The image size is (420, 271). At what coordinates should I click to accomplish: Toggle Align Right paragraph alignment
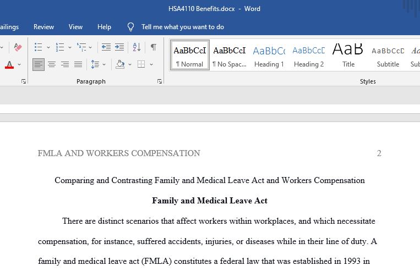[x=65, y=64]
